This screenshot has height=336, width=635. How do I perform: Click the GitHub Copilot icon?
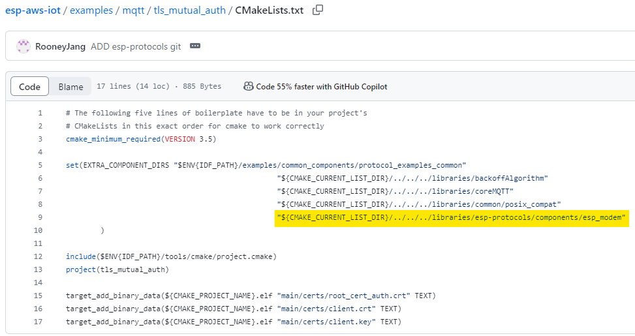click(248, 86)
